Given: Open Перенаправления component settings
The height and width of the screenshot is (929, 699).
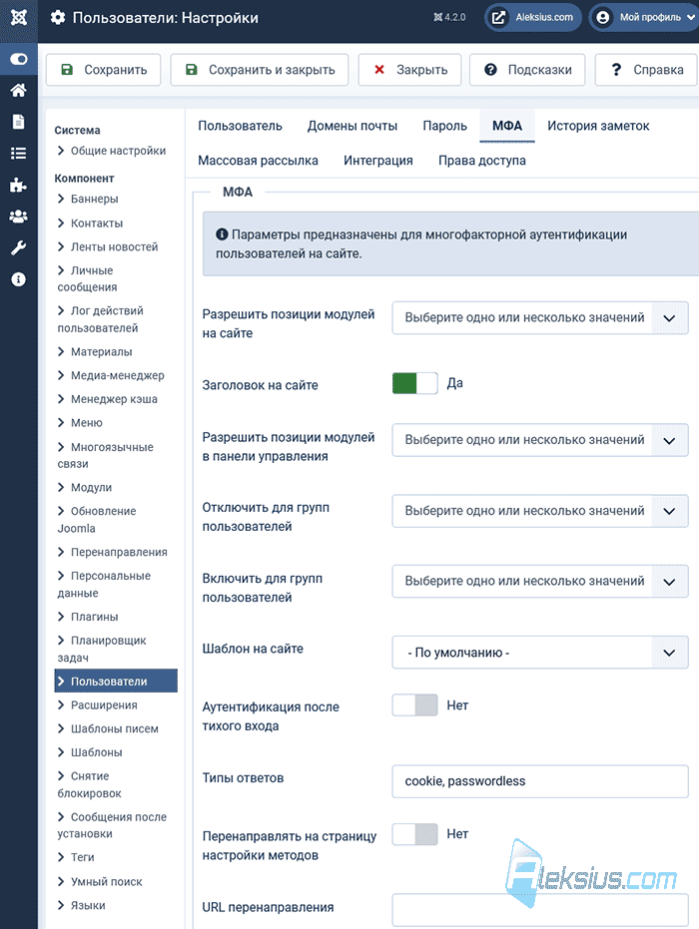Looking at the screenshot, I should tap(112, 552).
